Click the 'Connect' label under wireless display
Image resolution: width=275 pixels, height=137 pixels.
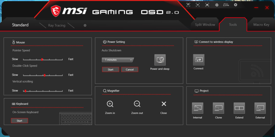tap(199, 68)
